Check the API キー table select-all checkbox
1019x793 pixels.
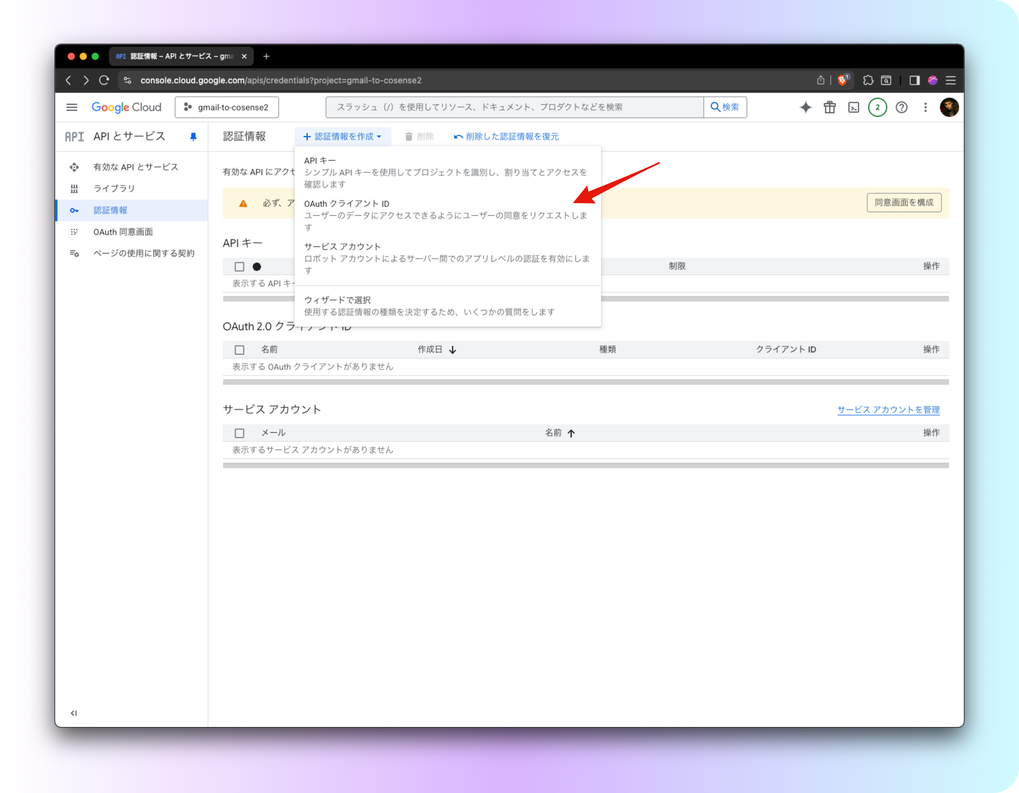pos(239,266)
